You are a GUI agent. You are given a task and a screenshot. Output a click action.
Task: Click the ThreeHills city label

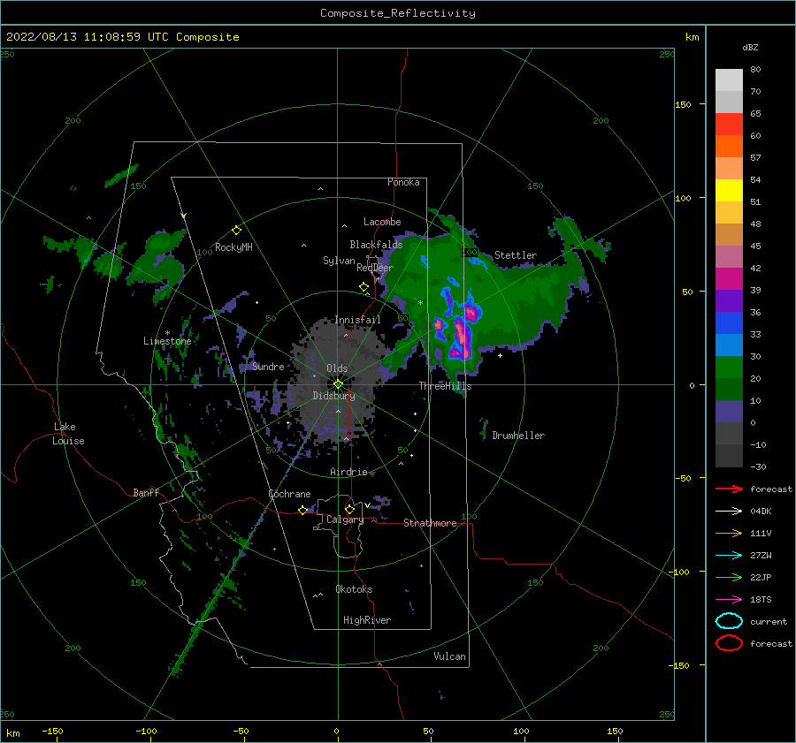pos(445,386)
